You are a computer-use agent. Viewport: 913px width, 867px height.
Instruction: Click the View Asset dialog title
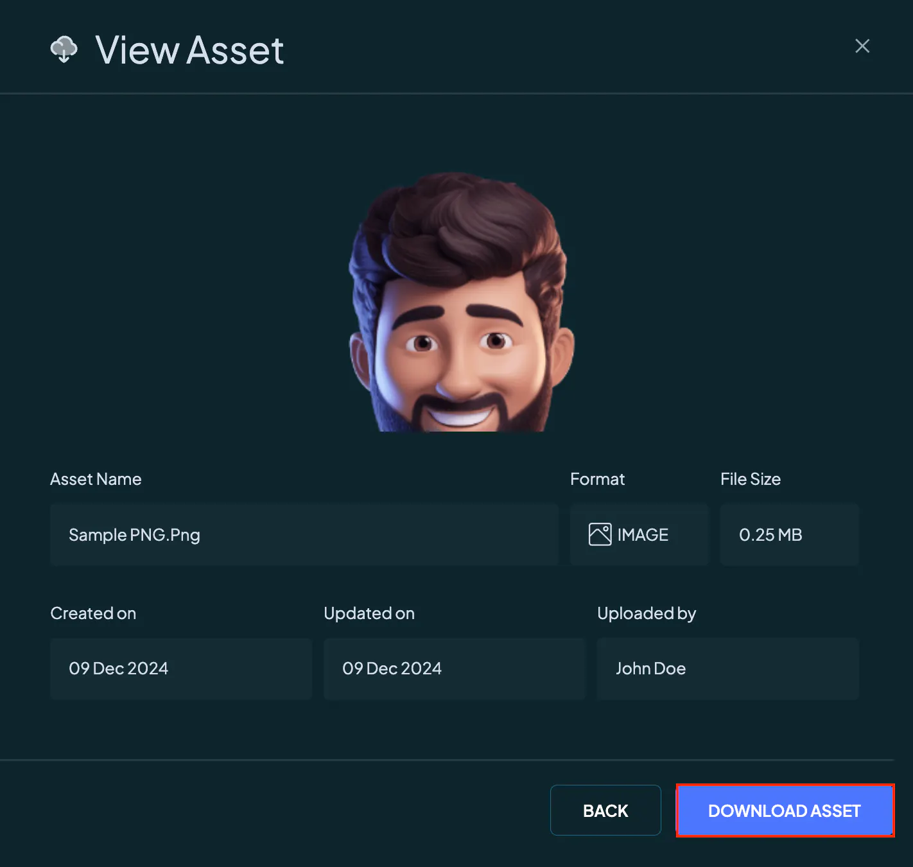[x=189, y=50]
